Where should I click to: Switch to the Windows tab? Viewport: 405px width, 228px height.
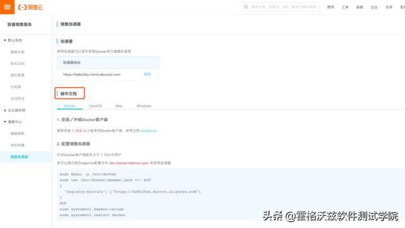pos(144,106)
